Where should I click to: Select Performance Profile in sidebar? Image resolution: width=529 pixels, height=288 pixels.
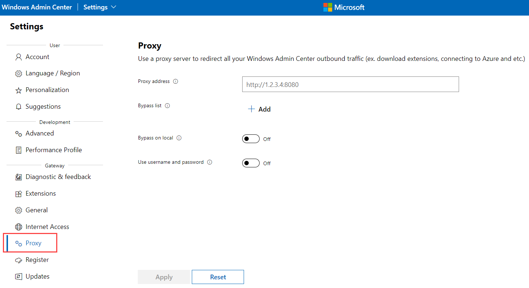(x=54, y=150)
